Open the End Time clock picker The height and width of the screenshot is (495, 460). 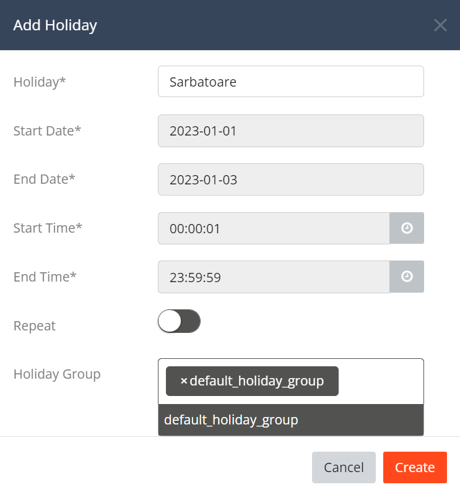coord(407,277)
